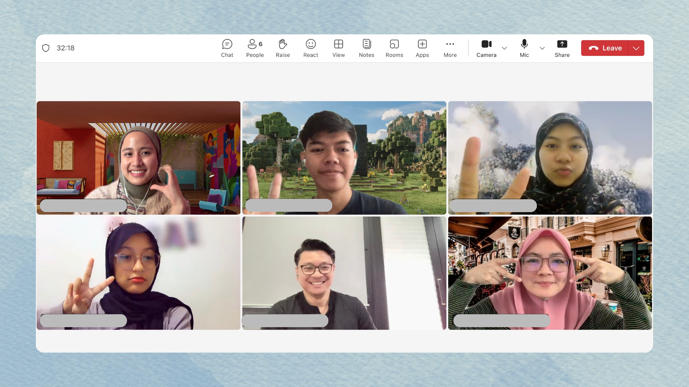Change the meeting View layout

[x=338, y=48]
